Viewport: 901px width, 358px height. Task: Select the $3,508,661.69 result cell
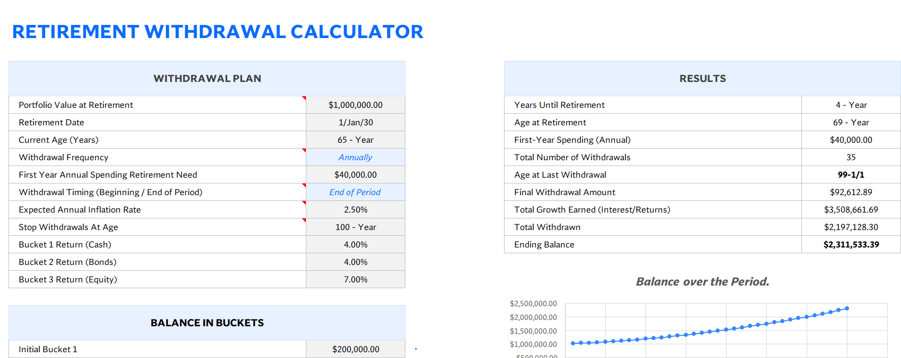click(x=851, y=209)
